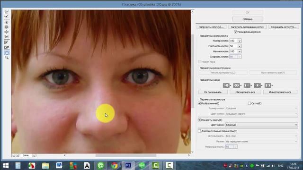Click the green tree taskbar icon
303x170 pixels.
click(x=142, y=166)
